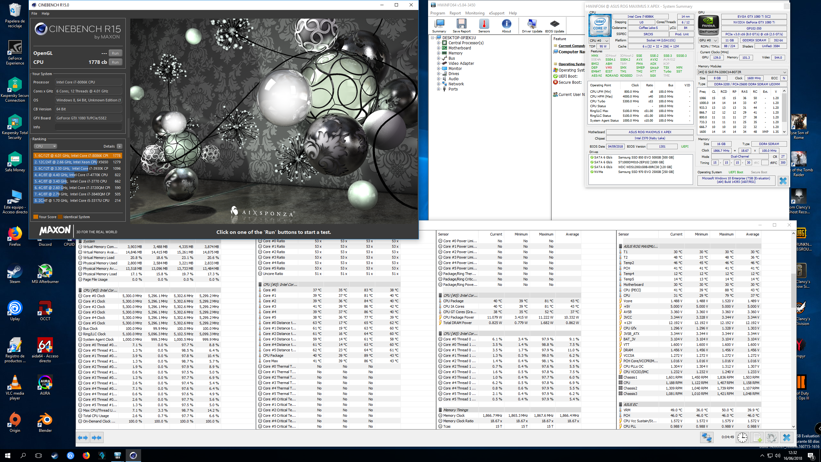Click the Intel Core i7 logo in System Summary

600,25
